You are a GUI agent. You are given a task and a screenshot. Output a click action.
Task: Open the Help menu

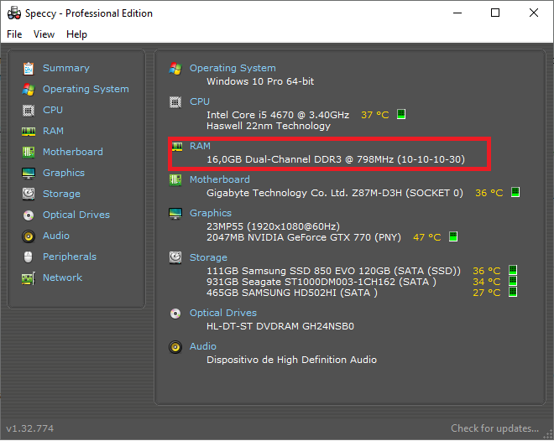(76, 34)
